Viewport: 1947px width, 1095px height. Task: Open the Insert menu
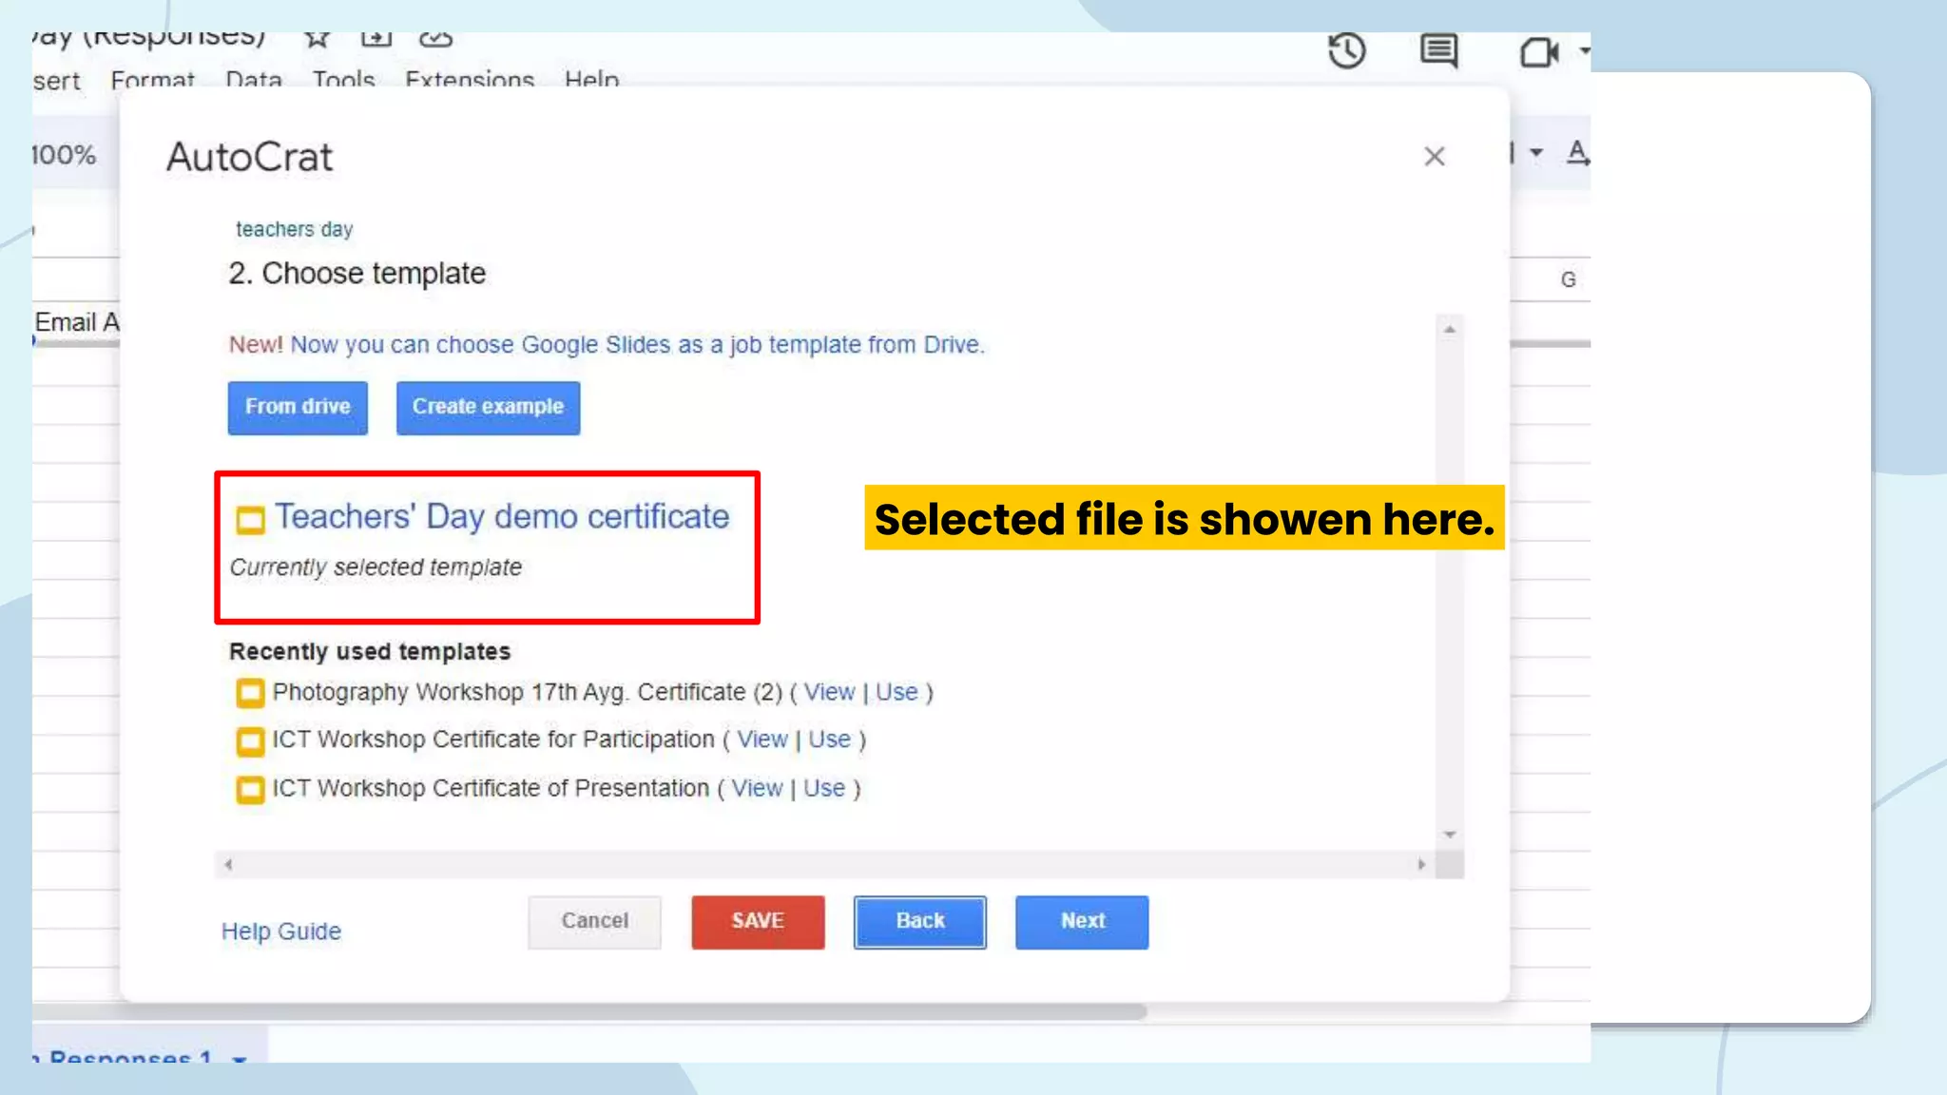pyautogui.click(x=57, y=81)
